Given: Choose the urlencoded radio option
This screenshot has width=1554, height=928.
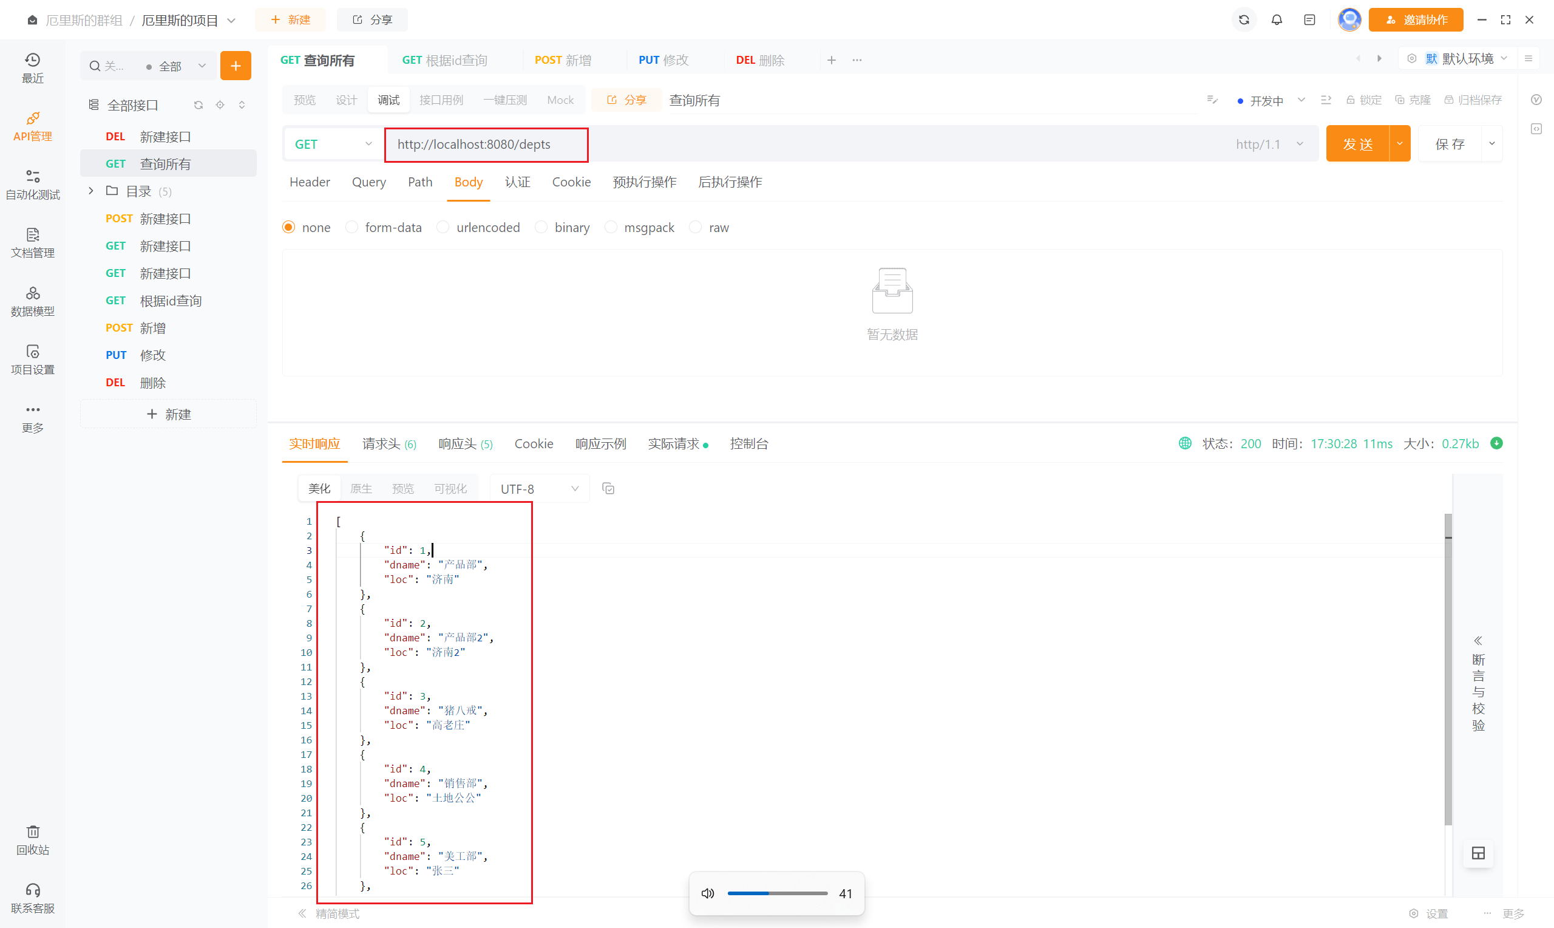Looking at the screenshot, I should click(x=443, y=227).
